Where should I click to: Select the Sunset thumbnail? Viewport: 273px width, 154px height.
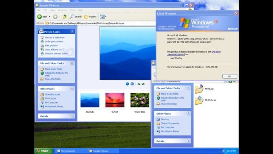point(115,100)
